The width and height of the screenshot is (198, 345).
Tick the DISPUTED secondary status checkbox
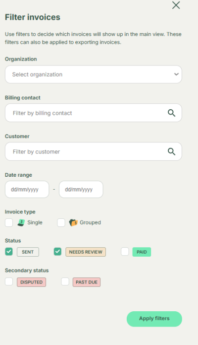pyautogui.click(x=9, y=281)
